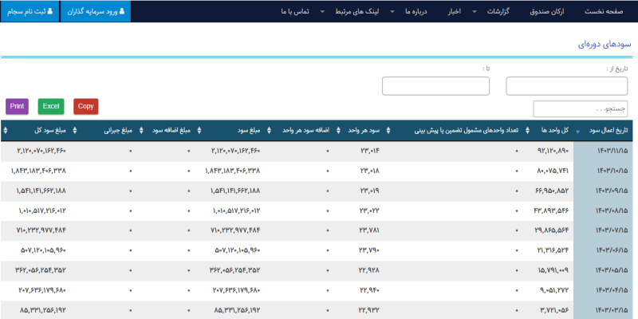Click profit per unit value ۲۳,۰۱۴
638x319 pixels.
(370, 151)
